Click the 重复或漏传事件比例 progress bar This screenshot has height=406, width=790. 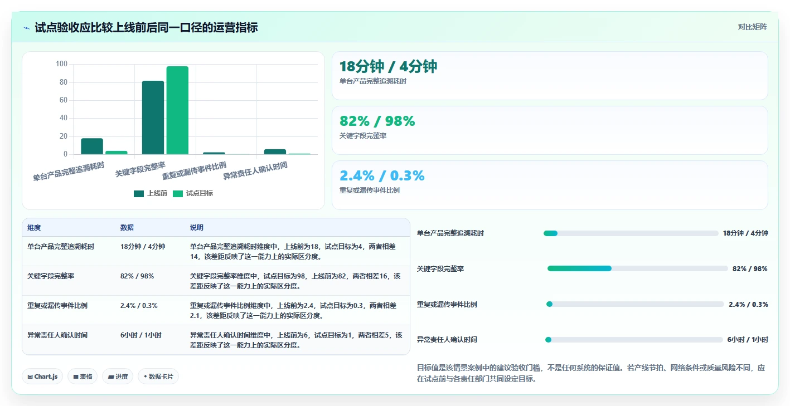pos(635,304)
